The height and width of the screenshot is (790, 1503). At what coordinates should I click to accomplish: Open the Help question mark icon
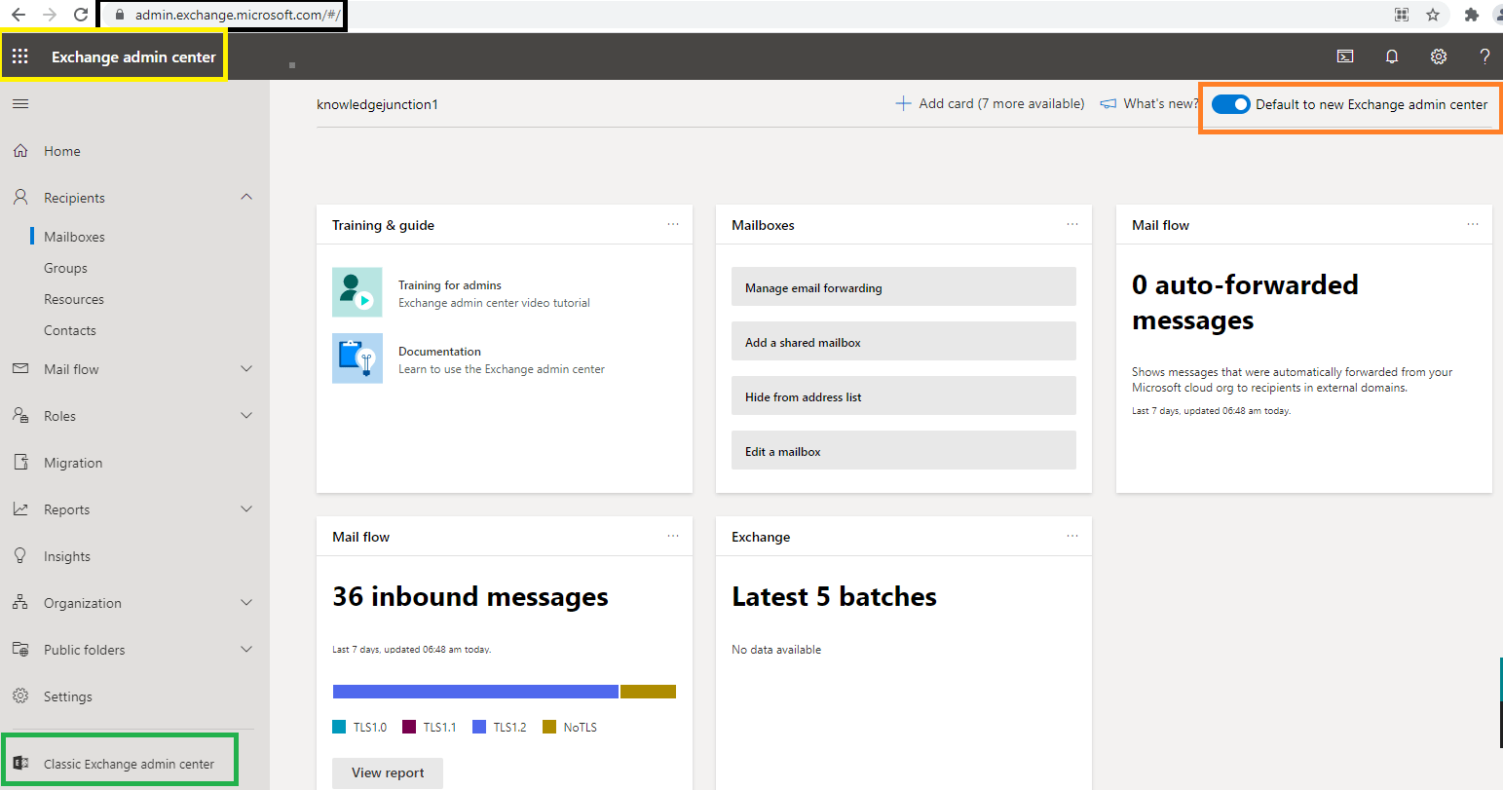click(x=1484, y=56)
